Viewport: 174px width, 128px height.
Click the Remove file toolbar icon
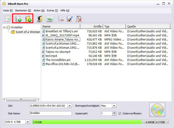[x=61, y=19]
